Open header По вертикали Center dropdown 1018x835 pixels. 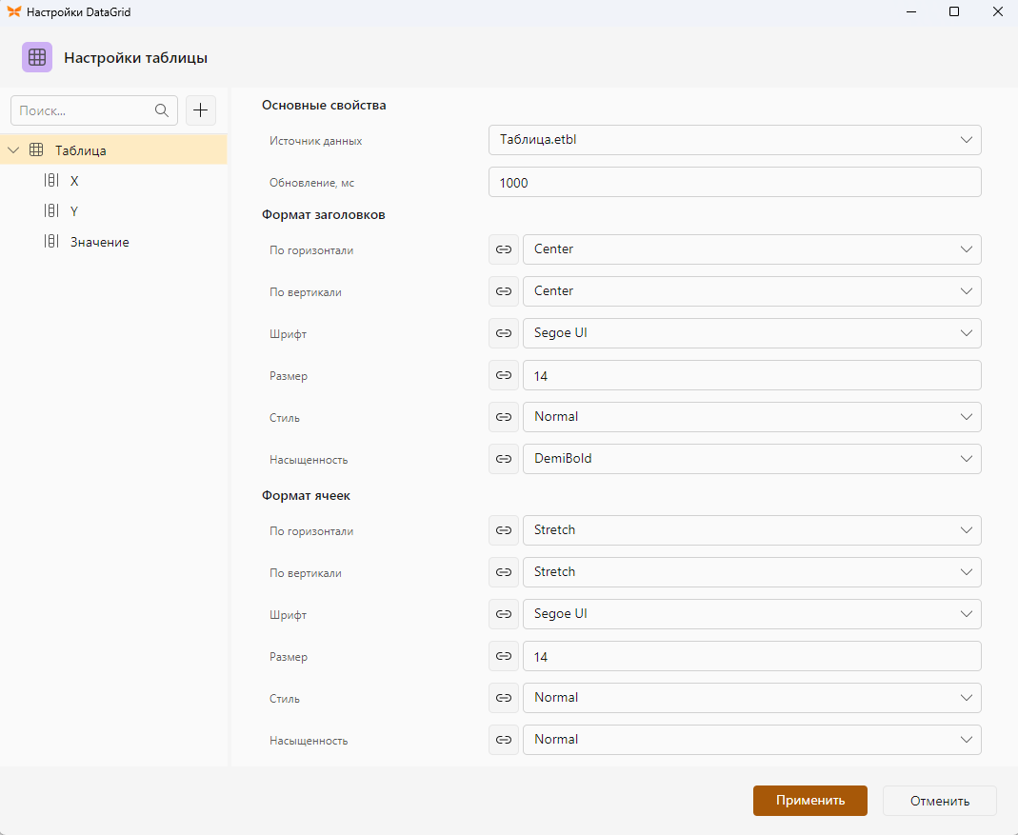click(x=751, y=291)
